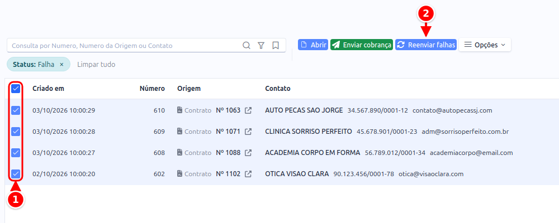Uncheck row 602 OTICA VISAO CLARA
Viewport: 559px width, 223px height.
[16, 174]
